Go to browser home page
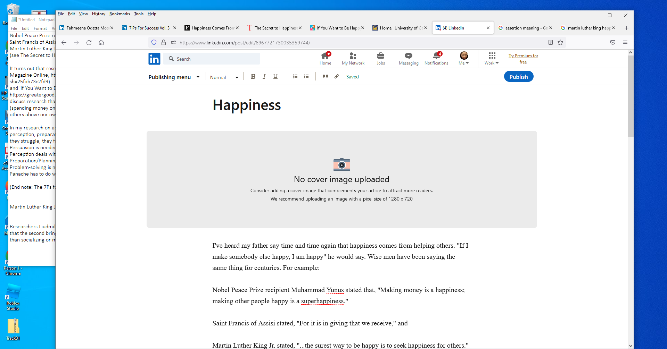 [x=101, y=43]
